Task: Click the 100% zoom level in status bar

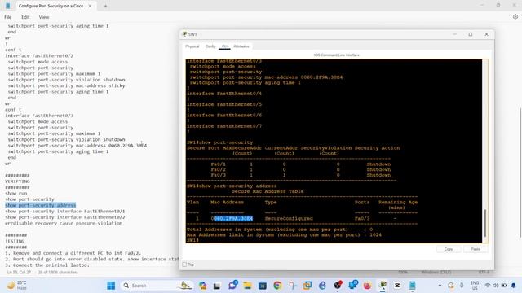Action: [x=403, y=273]
